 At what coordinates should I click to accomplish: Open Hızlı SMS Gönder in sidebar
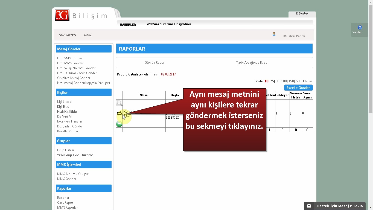coord(69,58)
